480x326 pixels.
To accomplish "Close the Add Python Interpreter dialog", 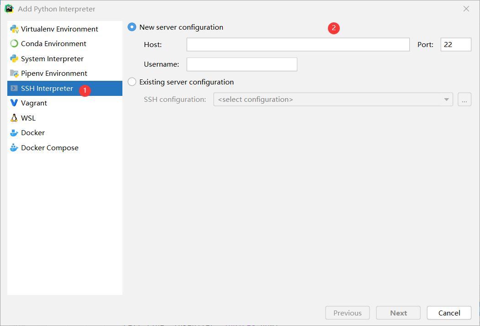I will [x=466, y=9].
